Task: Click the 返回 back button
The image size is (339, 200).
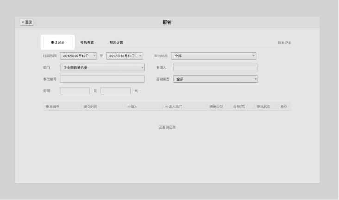Action: pyautogui.click(x=27, y=22)
